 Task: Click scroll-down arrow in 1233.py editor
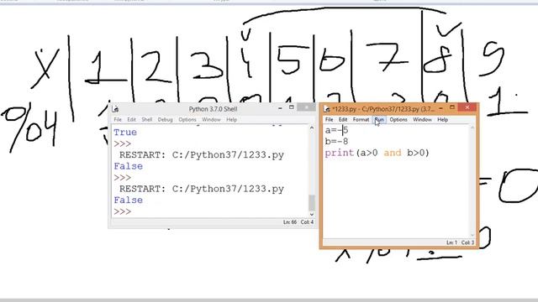tap(472, 235)
